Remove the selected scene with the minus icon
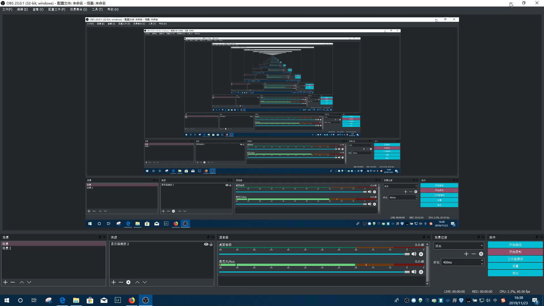544x306 pixels. [13, 282]
